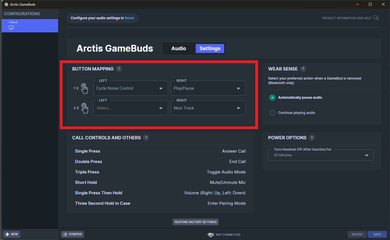Click Three Second Hold in Case label
This screenshot has width=390, height=240.
tap(103, 203)
